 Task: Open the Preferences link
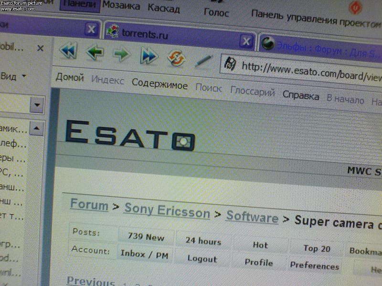[315, 266]
